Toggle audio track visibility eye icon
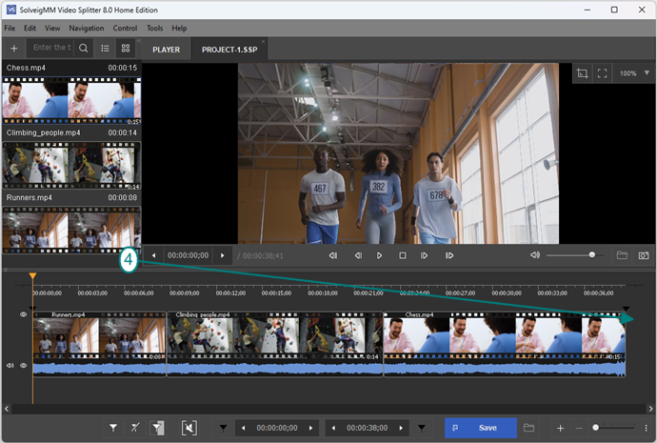Viewport: 657px width, 443px height. [x=24, y=366]
